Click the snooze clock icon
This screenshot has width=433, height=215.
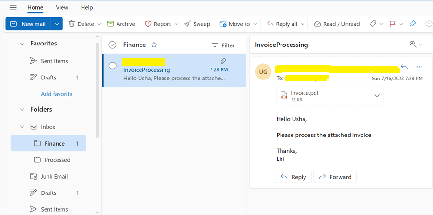(429, 24)
